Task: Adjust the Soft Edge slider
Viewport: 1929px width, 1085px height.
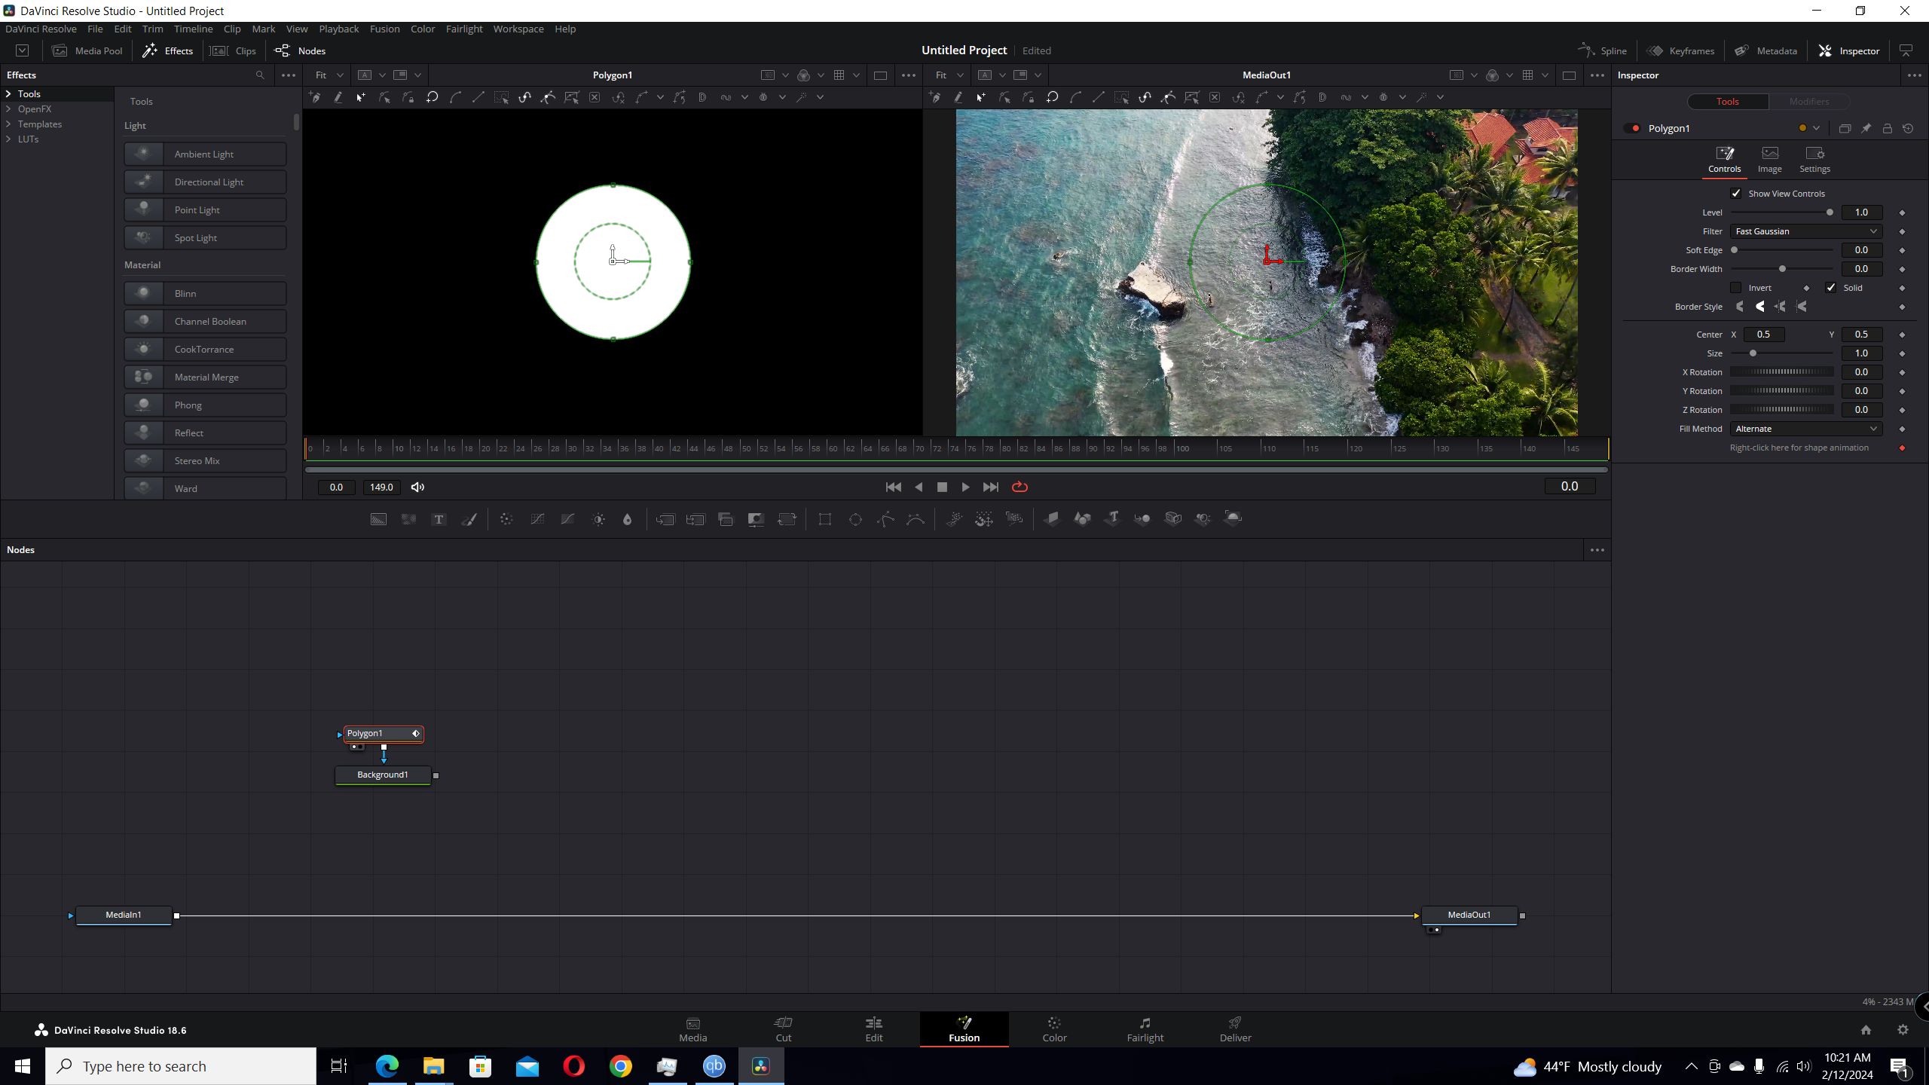Action: tap(1782, 250)
